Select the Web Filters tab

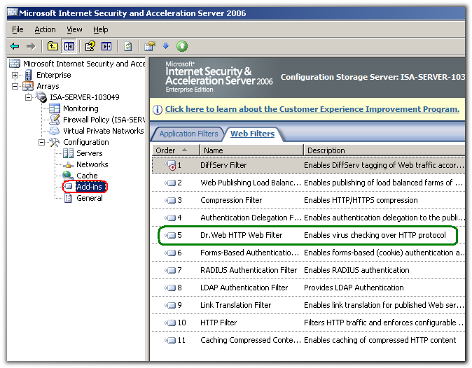pyautogui.click(x=252, y=134)
